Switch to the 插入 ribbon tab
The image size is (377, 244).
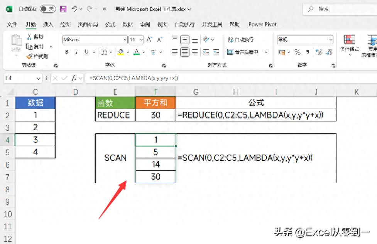click(x=48, y=24)
